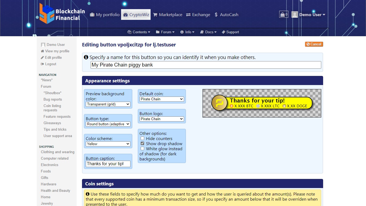Select the Preview background color dropdown
Image resolution: width=366 pixels, height=206 pixels.
click(108, 104)
